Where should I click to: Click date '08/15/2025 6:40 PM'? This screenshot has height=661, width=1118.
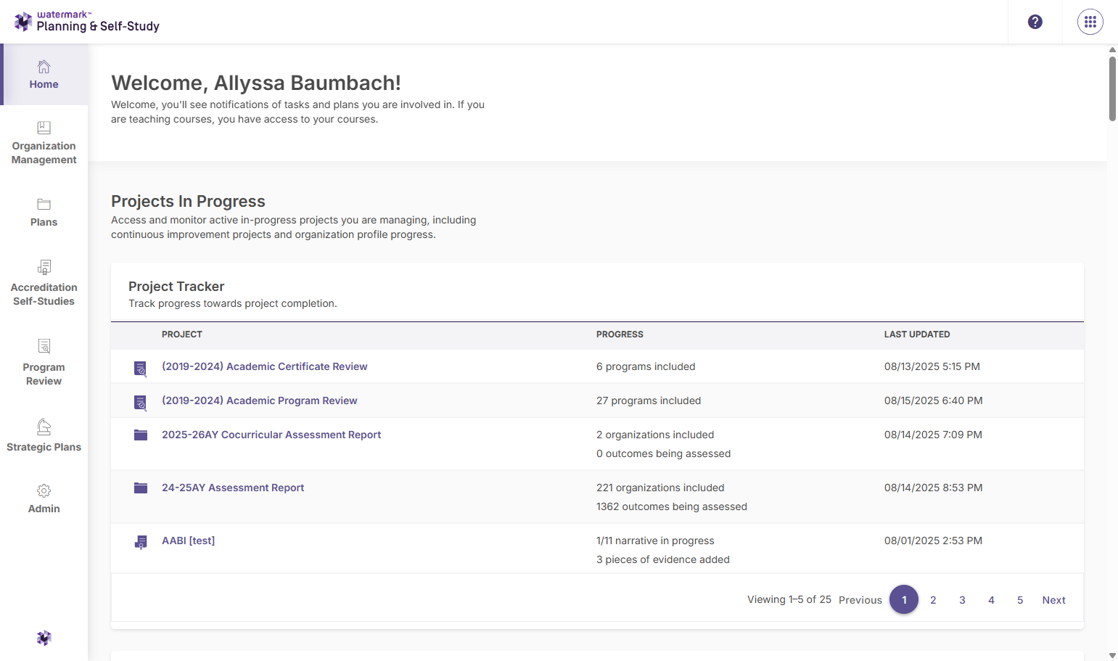(934, 401)
